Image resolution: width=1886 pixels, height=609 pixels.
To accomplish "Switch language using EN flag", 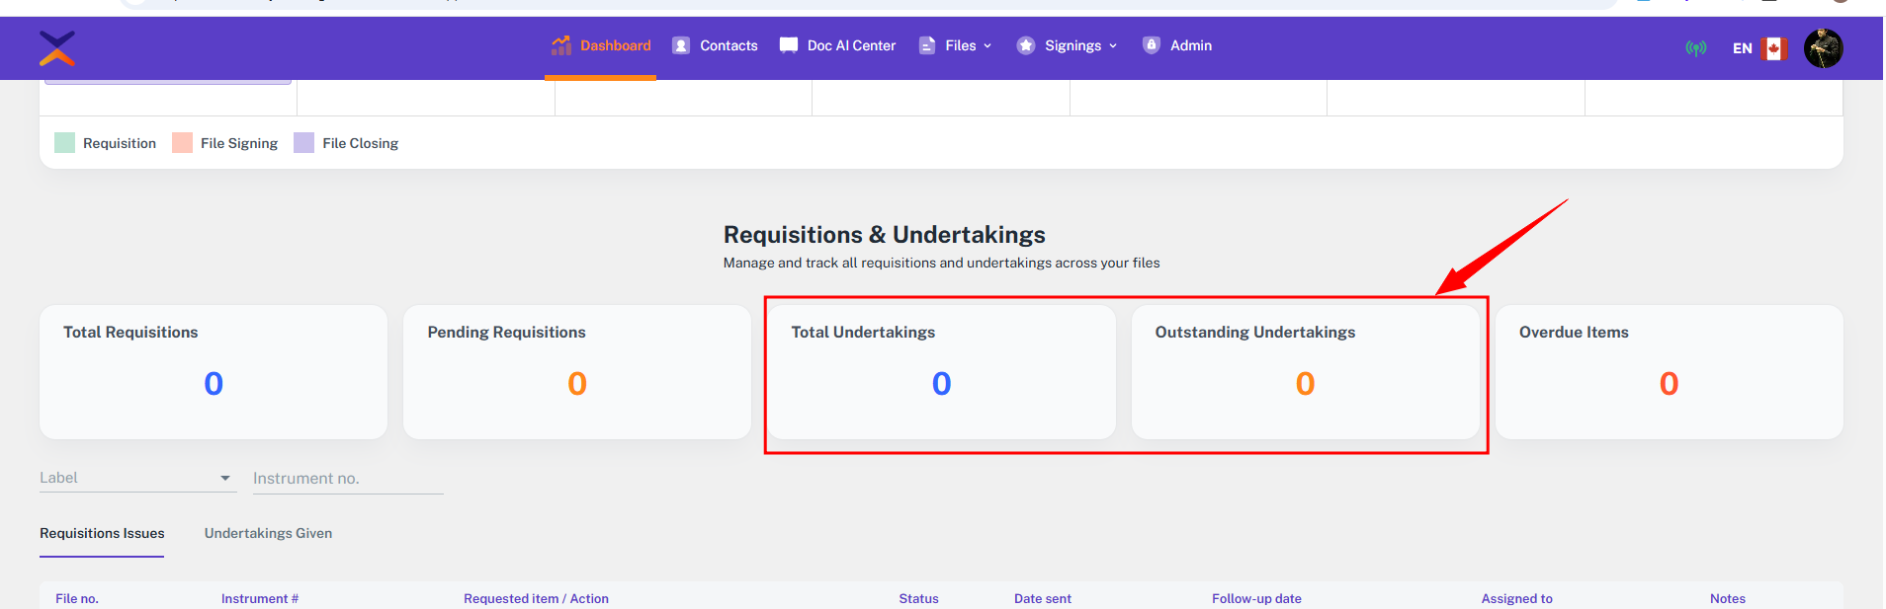I will coord(1759,48).
